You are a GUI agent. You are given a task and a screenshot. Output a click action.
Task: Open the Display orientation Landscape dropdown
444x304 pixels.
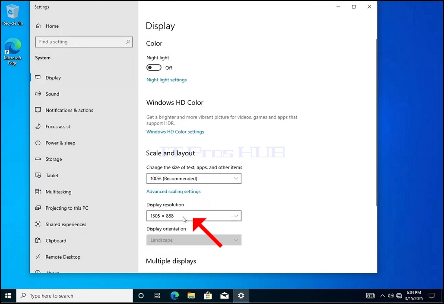193,240
